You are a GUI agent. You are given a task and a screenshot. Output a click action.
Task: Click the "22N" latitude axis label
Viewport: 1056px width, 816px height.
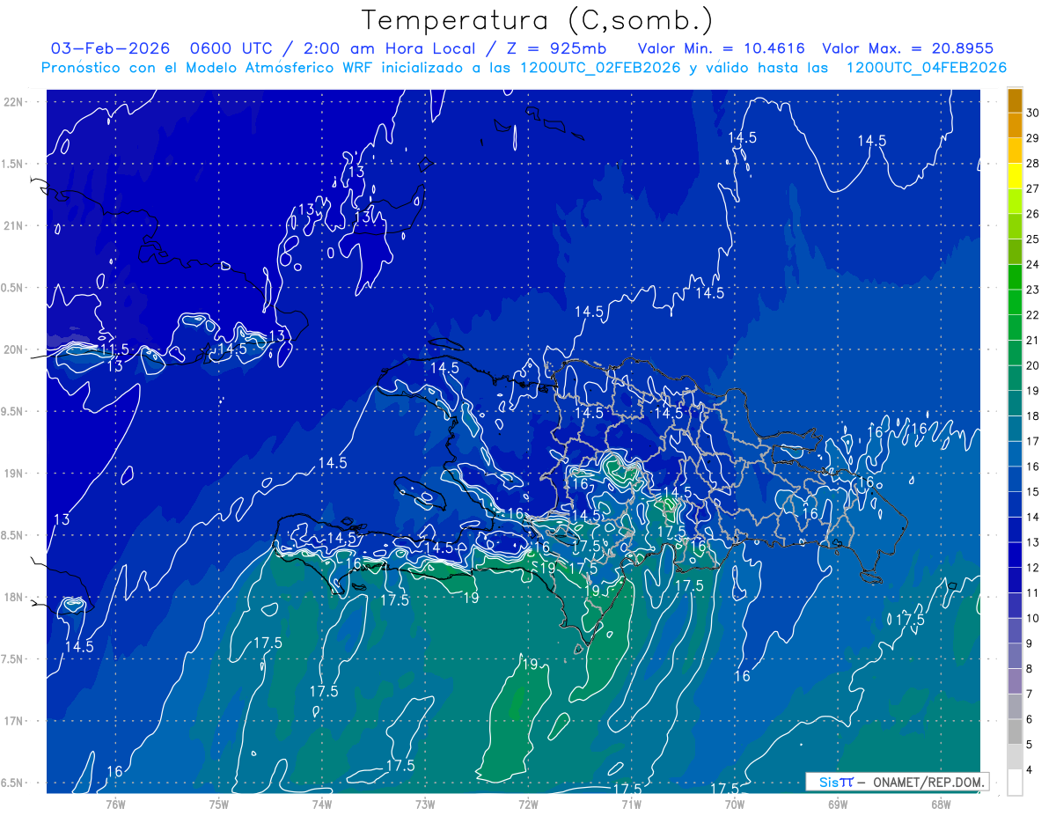tap(11, 101)
